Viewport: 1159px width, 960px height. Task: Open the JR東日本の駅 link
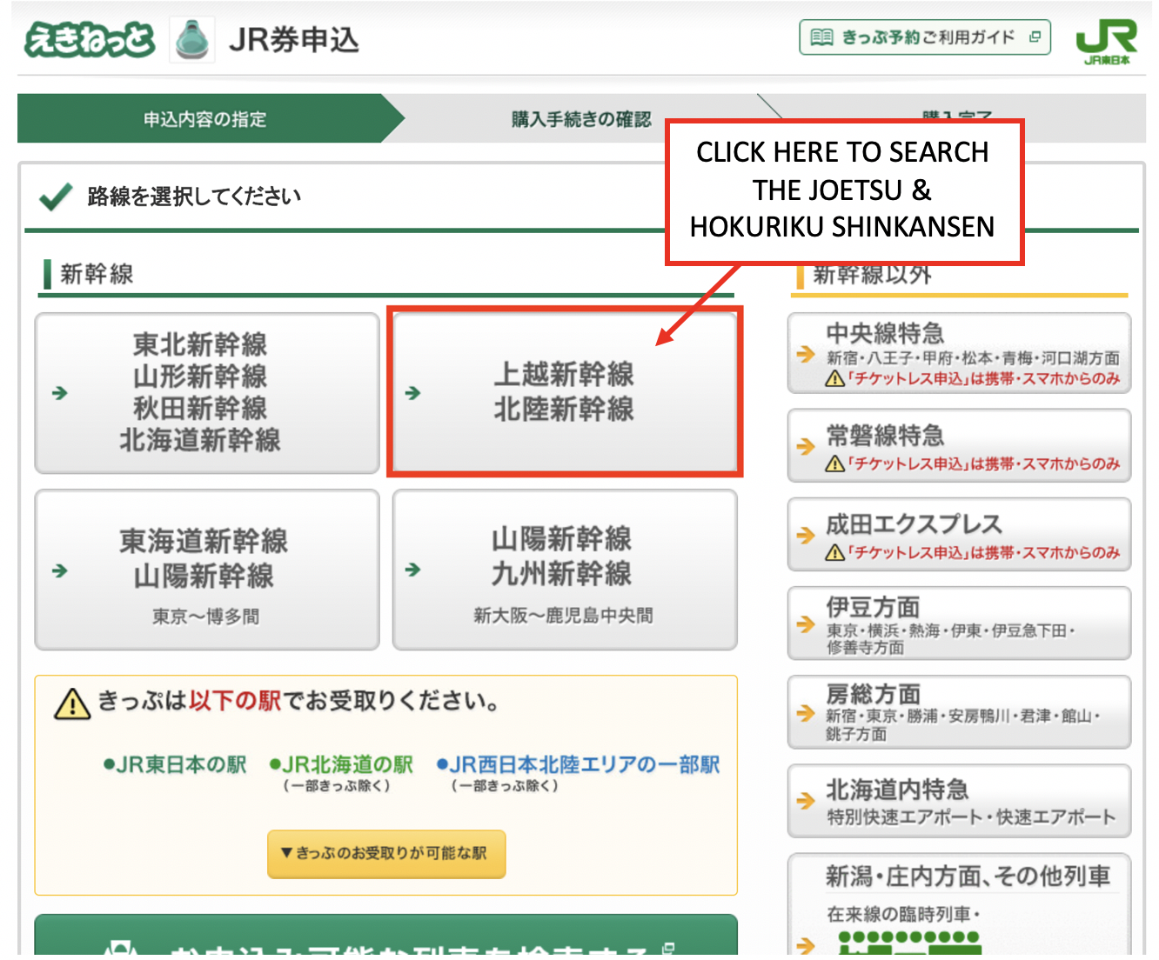click(x=175, y=765)
